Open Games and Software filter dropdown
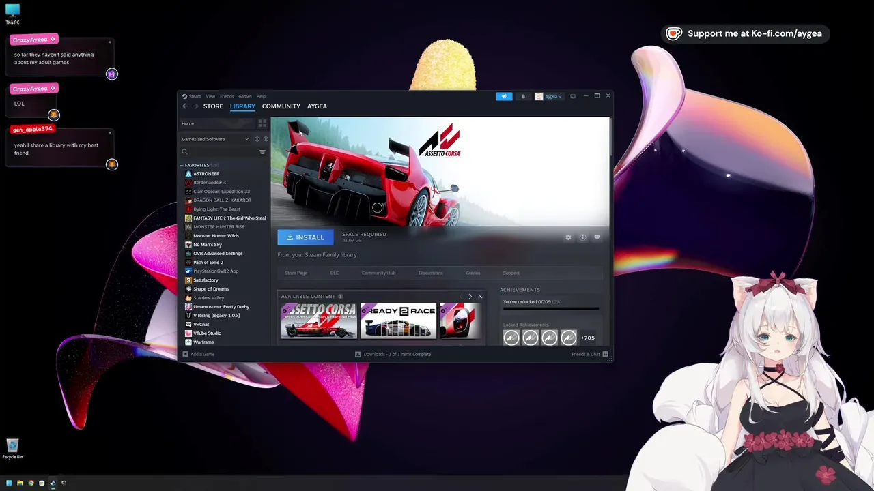The width and height of the screenshot is (874, 491). (x=215, y=139)
